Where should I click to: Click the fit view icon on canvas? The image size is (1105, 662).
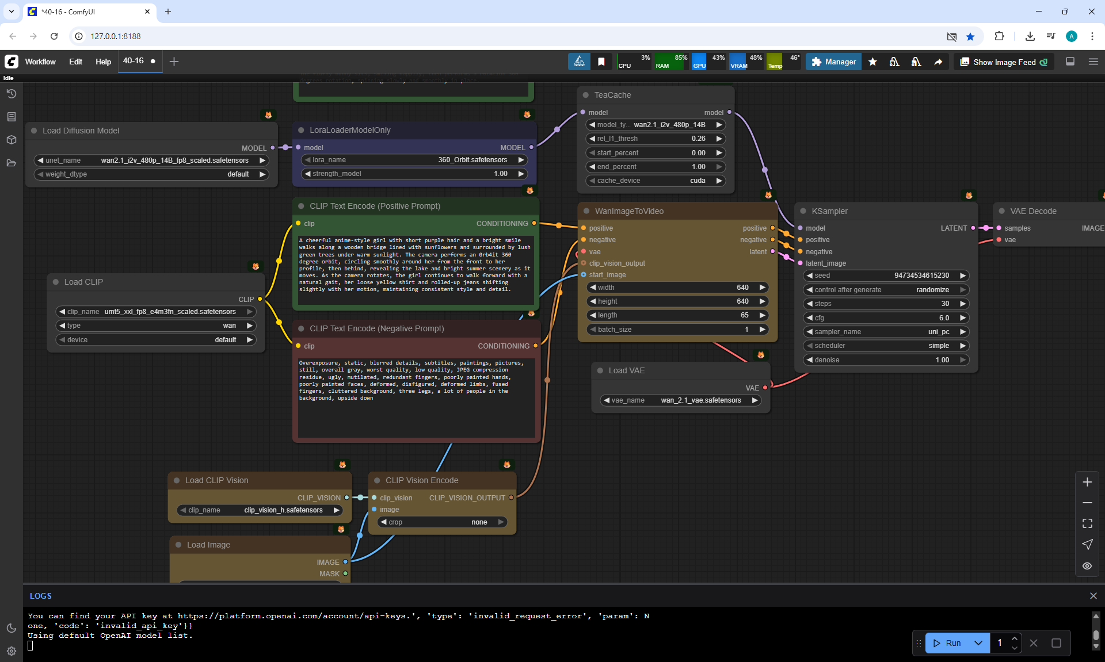coord(1087,523)
